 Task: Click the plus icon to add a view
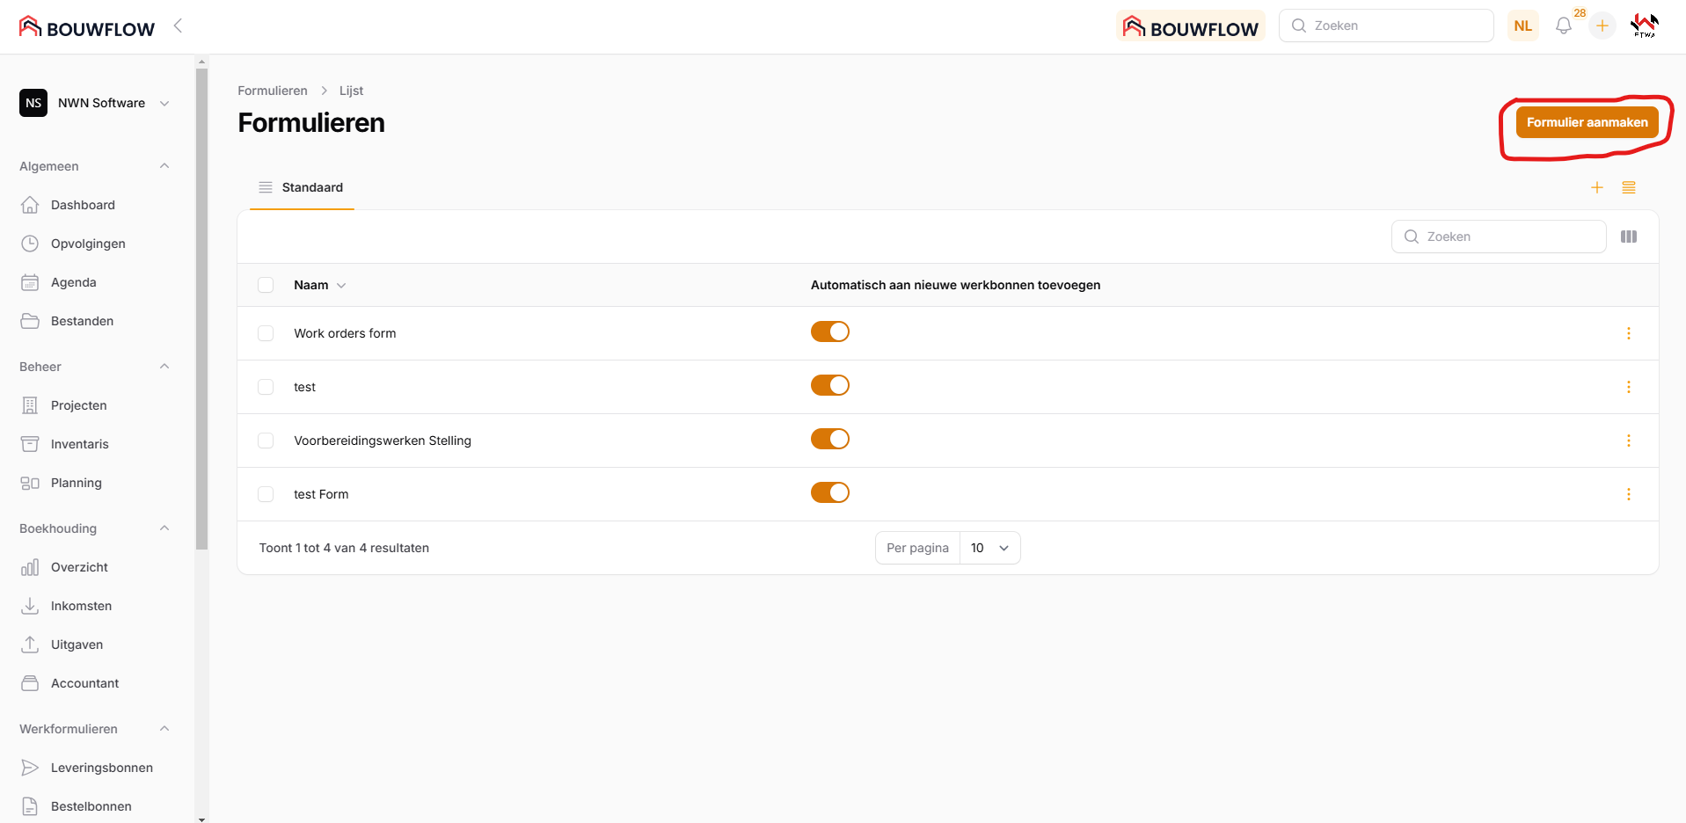click(x=1596, y=187)
